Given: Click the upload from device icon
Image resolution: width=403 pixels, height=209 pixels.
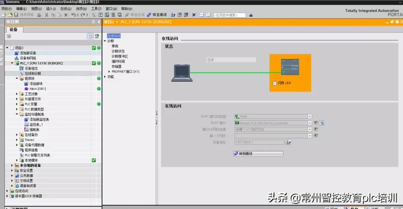Looking at the screenshot, I should coord(107,15).
